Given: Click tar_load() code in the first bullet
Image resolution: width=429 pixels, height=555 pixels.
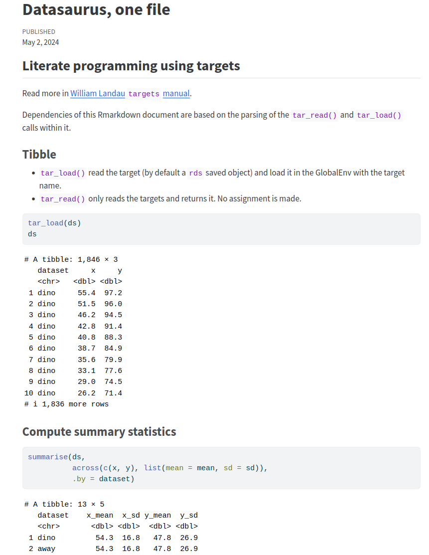Looking at the screenshot, I should click(x=63, y=173).
